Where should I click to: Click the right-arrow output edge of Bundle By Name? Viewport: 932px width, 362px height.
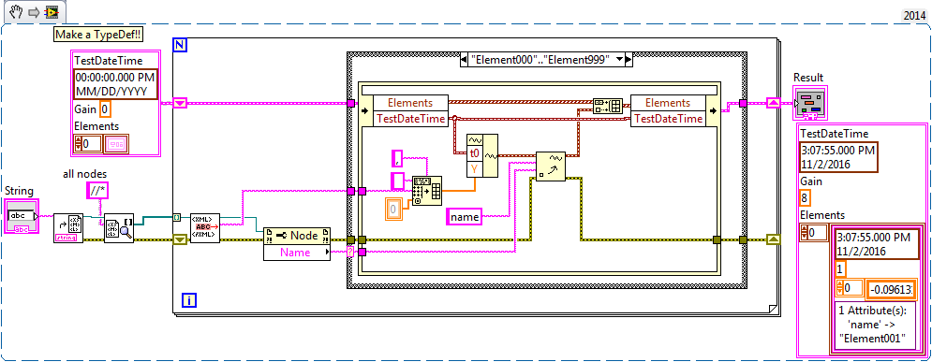(712, 110)
